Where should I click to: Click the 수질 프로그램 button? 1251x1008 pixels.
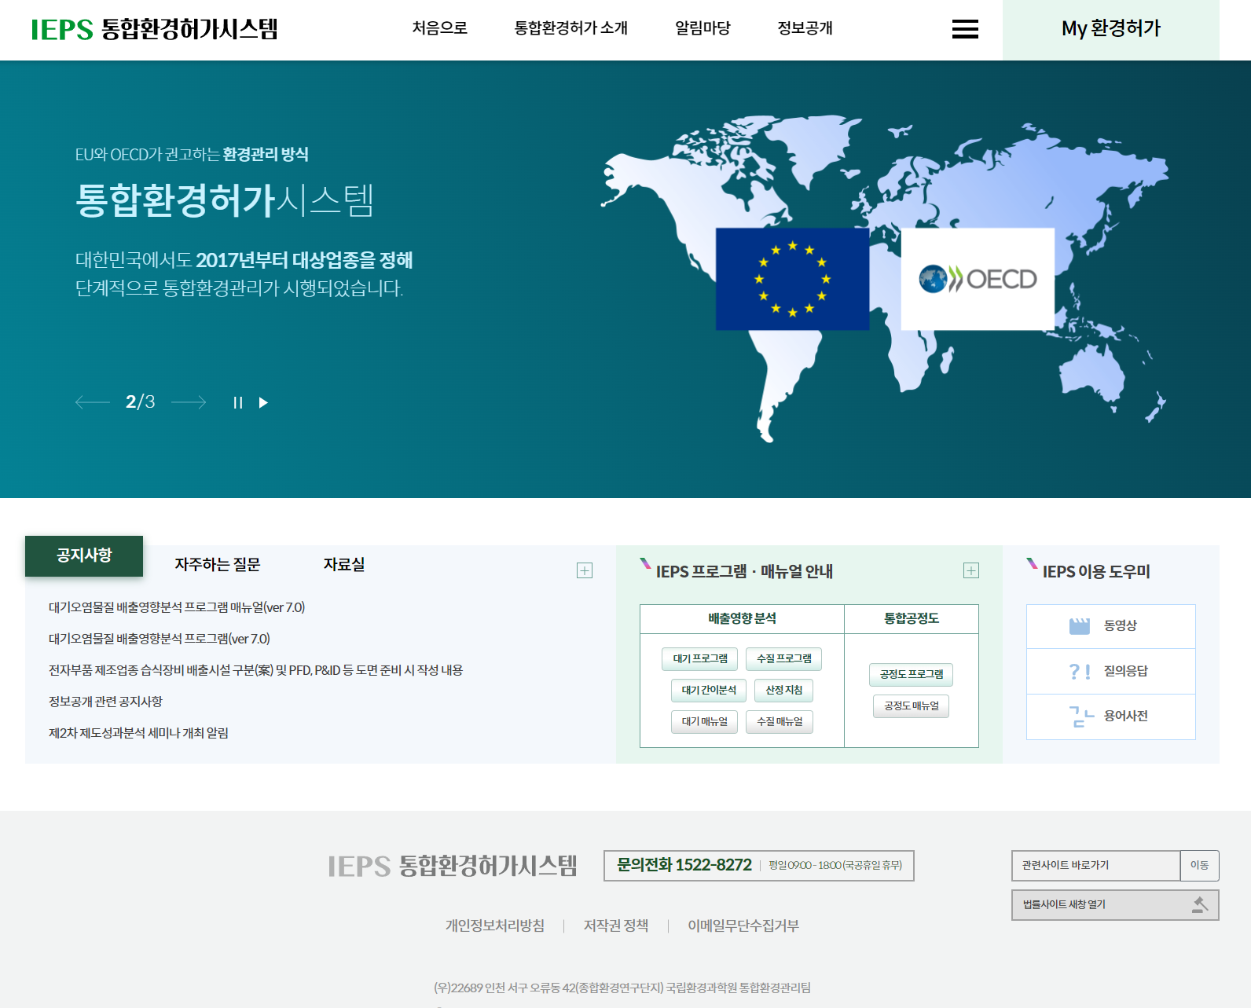(783, 659)
